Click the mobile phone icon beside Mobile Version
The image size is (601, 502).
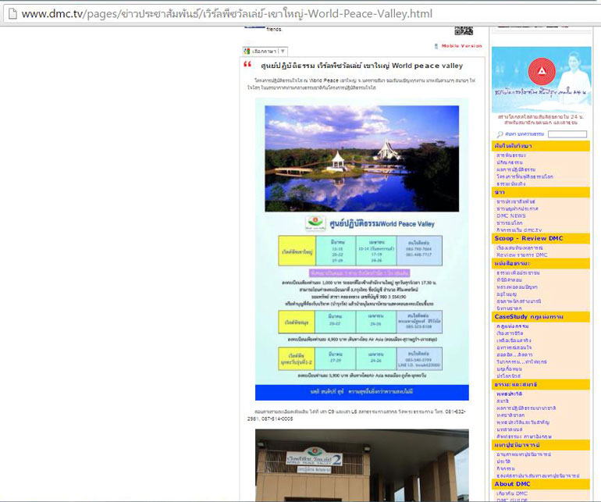[436, 46]
